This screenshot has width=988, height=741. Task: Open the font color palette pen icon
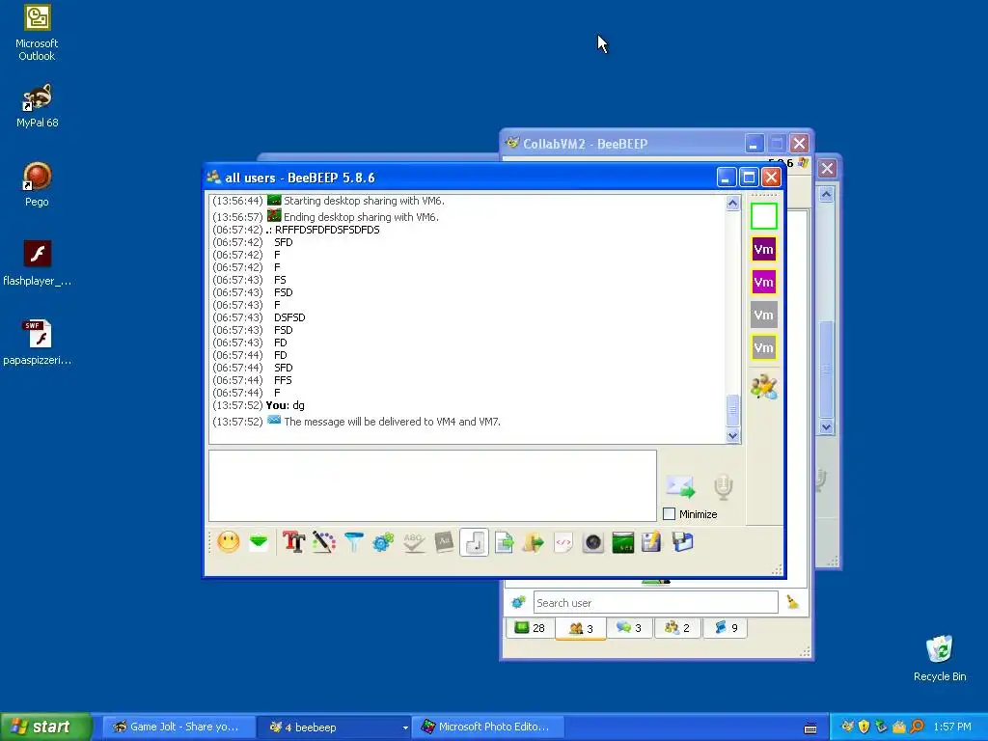[x=324, y=542]
